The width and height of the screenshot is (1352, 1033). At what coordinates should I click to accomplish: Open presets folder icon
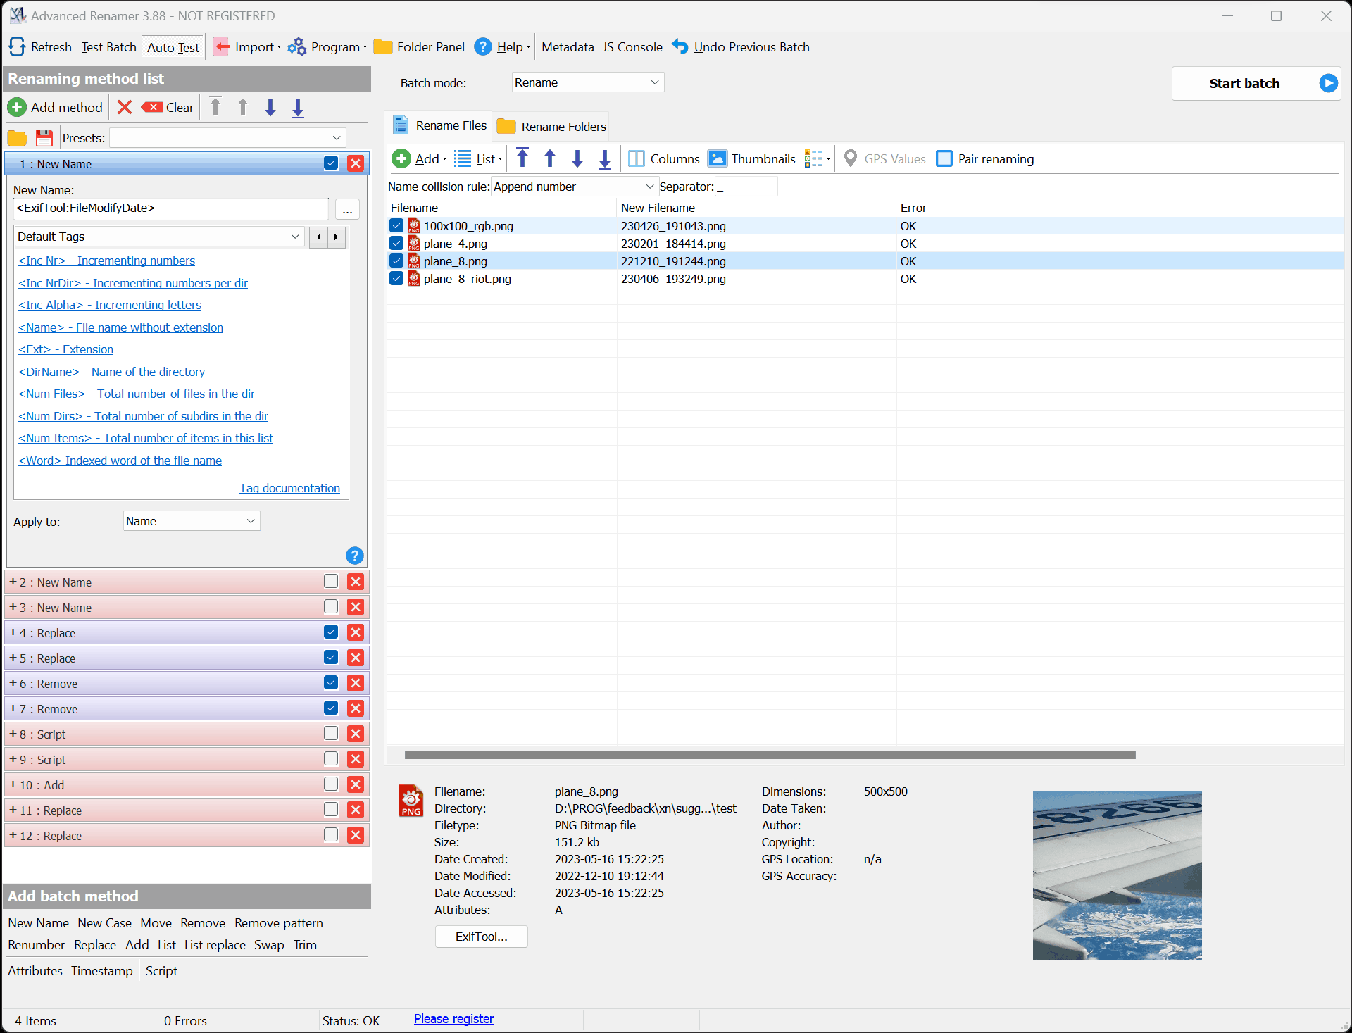click(x=17, y=138)
